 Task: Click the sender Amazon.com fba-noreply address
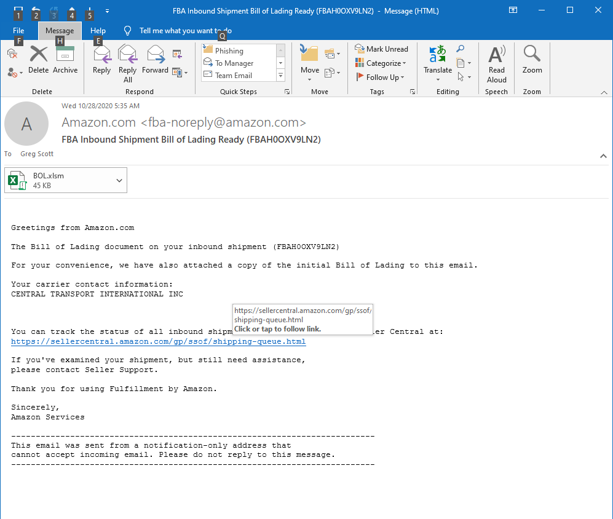(184, 122)
